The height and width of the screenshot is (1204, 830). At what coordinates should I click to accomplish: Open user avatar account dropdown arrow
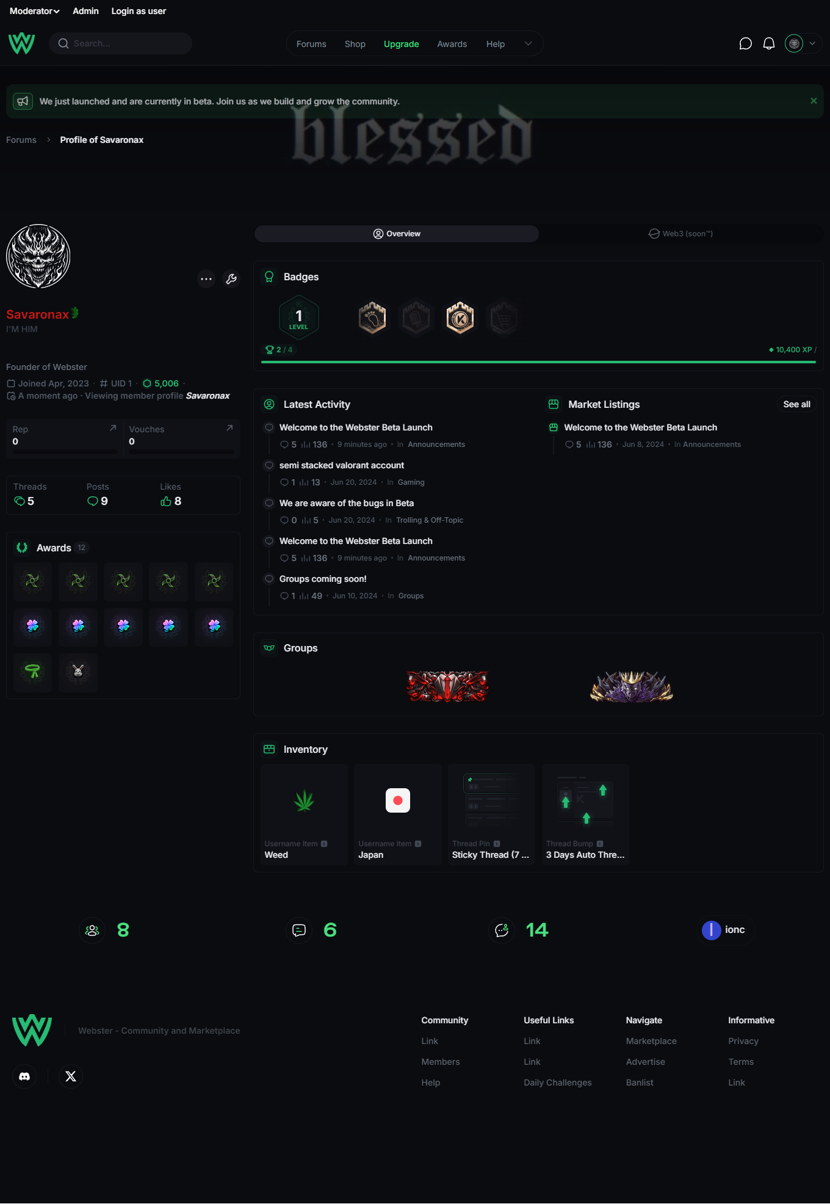[x=812, y=43]
